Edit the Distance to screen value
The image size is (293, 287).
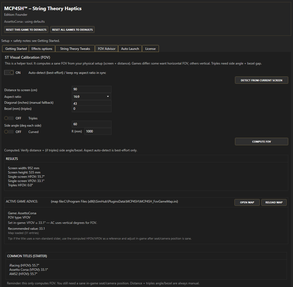92,89
